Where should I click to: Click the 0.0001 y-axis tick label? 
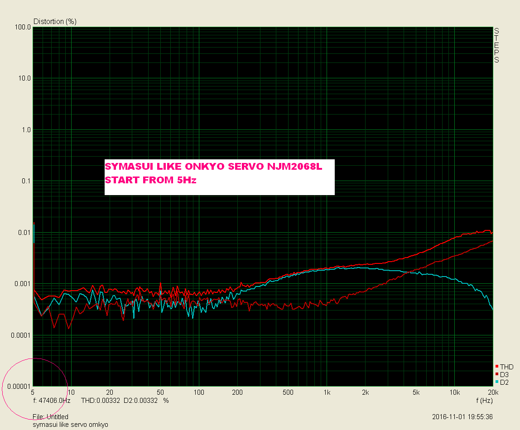coord(21,335)
